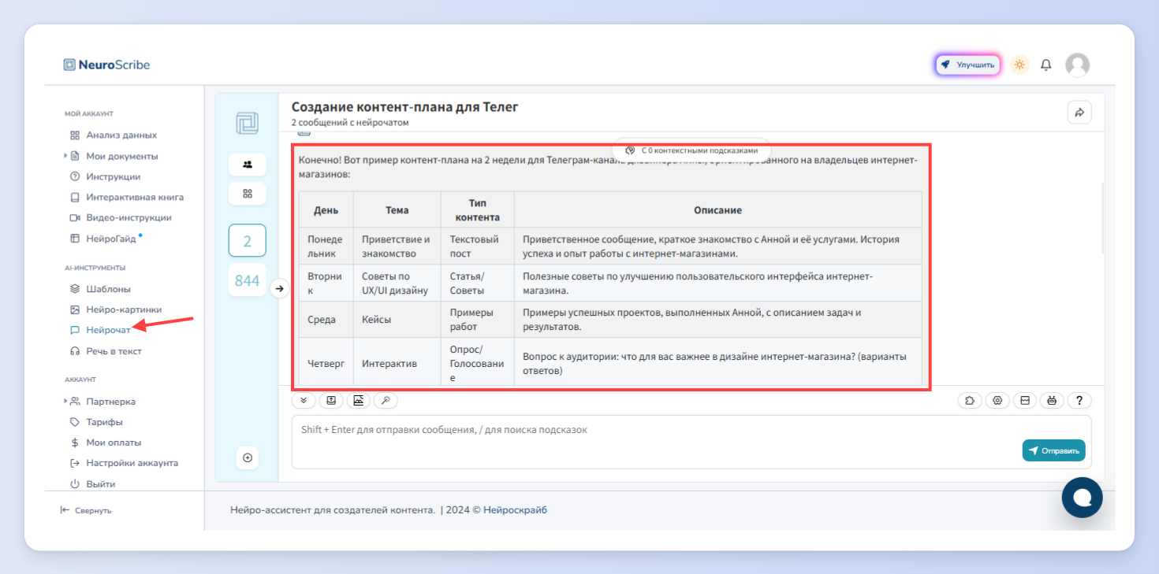Click the Кейсы table cell

(x=397, y=320)
